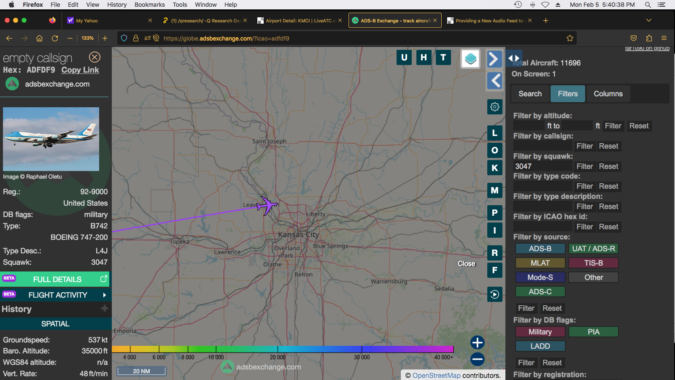Open the Air Force One photo thumbnail
This screenshot has width=675, height=380.
click(51, 139)
